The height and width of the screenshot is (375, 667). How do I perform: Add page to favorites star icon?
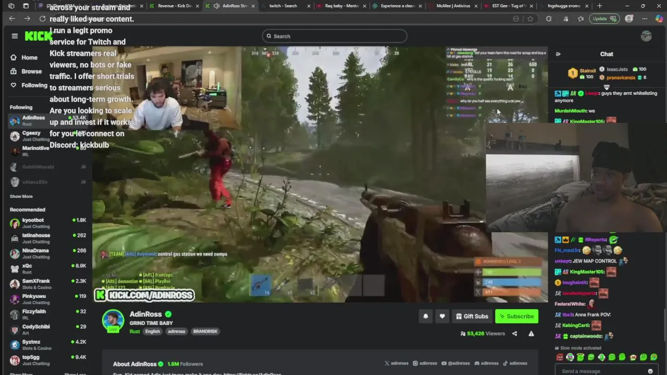(x=530, y=19)
